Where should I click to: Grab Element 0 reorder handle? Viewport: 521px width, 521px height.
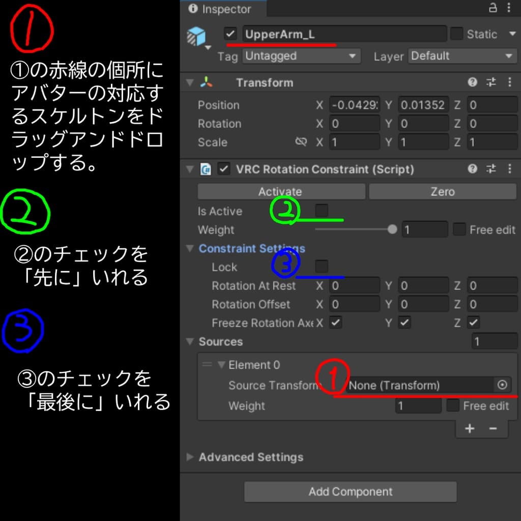click(207, 364)
